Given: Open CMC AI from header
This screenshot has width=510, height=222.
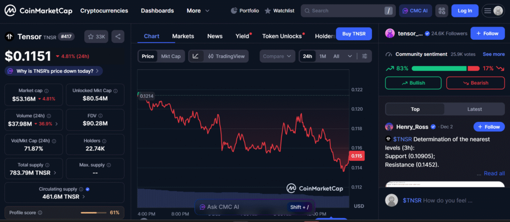Looking at the screenshot, I should pyautogui.click(x=415, y=11).
